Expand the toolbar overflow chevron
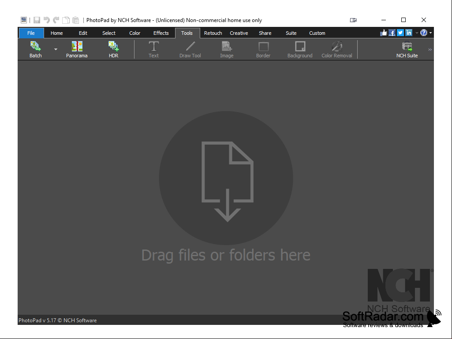Screen dimensions: 452x339 [430, 49]
